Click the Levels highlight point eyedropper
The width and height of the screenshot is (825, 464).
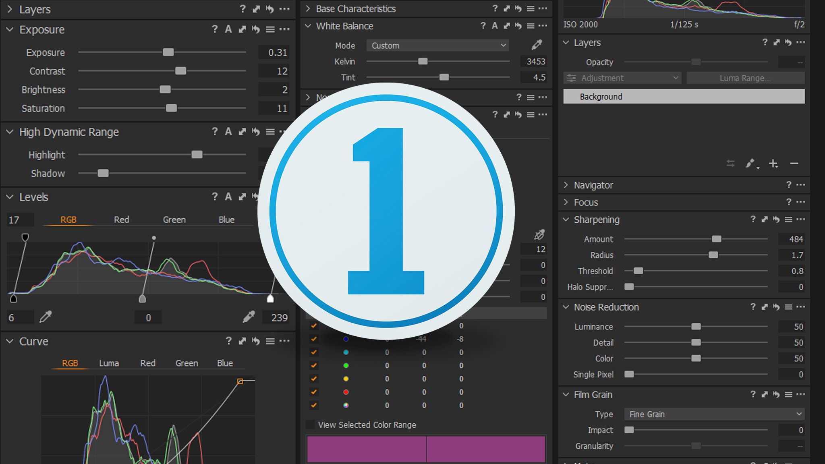point(249,317)
